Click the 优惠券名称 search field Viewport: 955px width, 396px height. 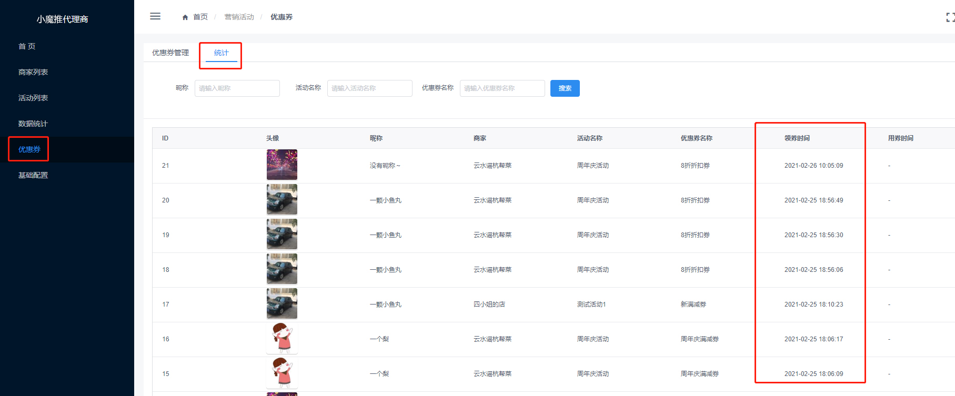[502, 88]
